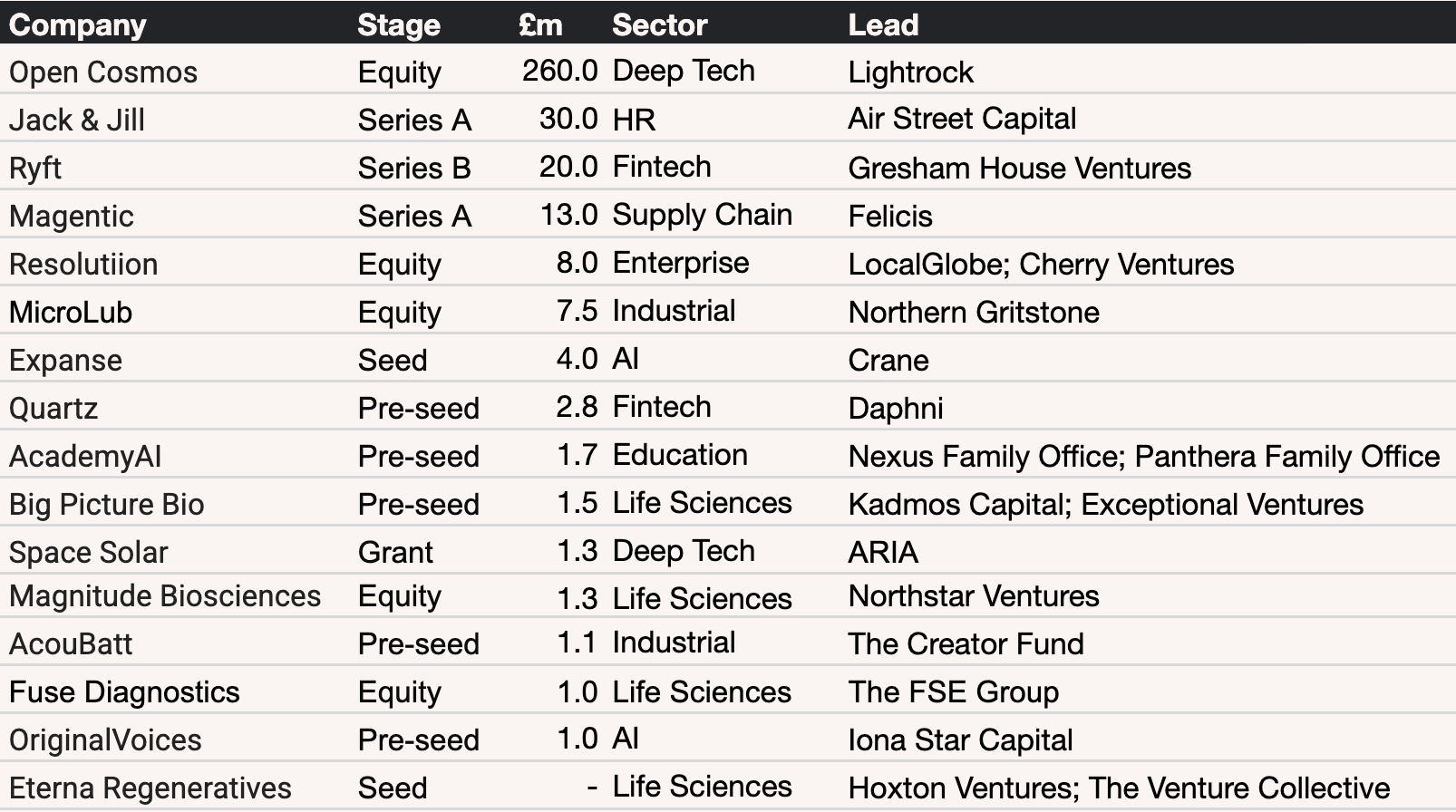Click the Jack & Jill company name

coord(77,121)
